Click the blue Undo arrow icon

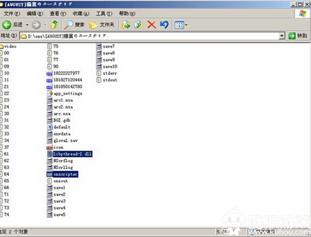164,24
